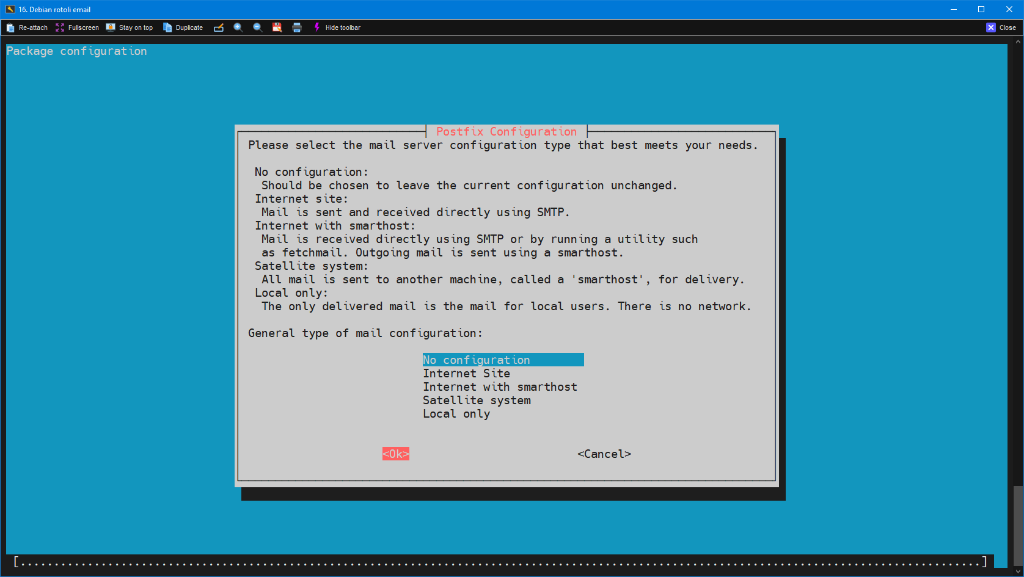Toggle Stay on top mode
The image size is (1024, 577).
(x=130, y=27)
